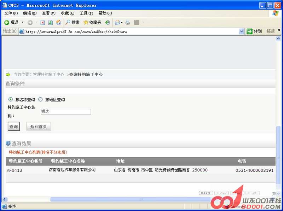This screenshot has width=283, height=211.
Task: Click the 电话 column header
Action: click(242, 161)
